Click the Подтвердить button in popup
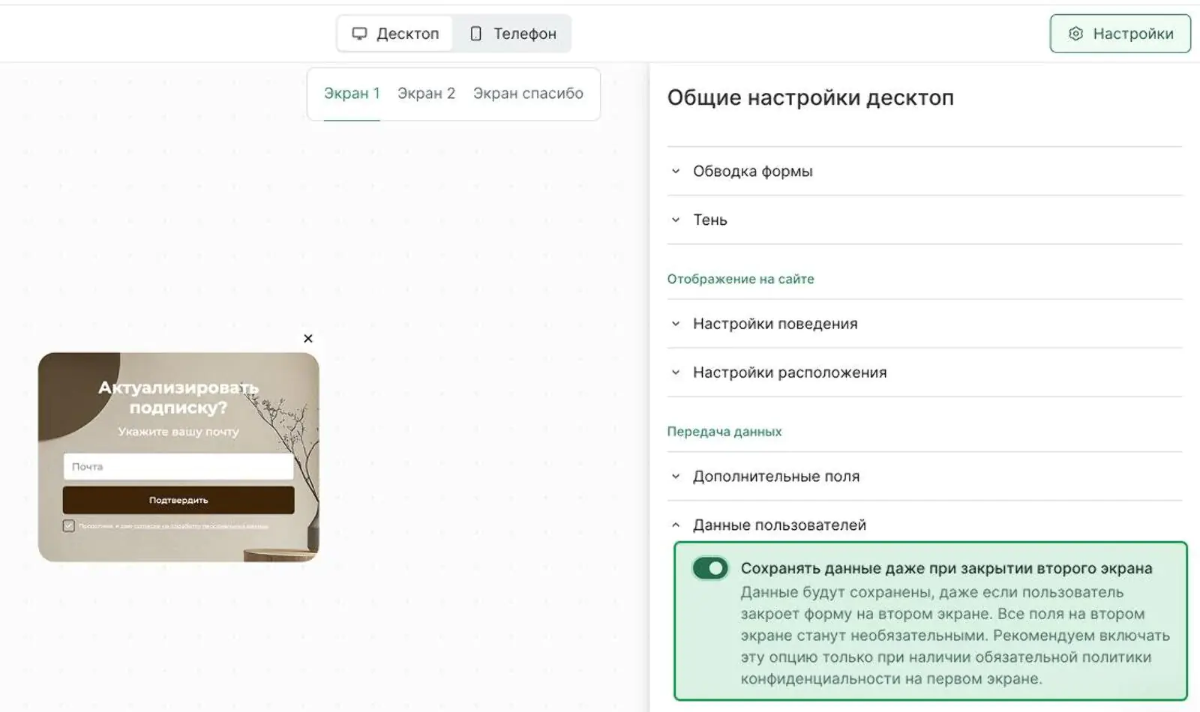The height and width of the screenshot is (712, 1200). [x=178, y=500]
